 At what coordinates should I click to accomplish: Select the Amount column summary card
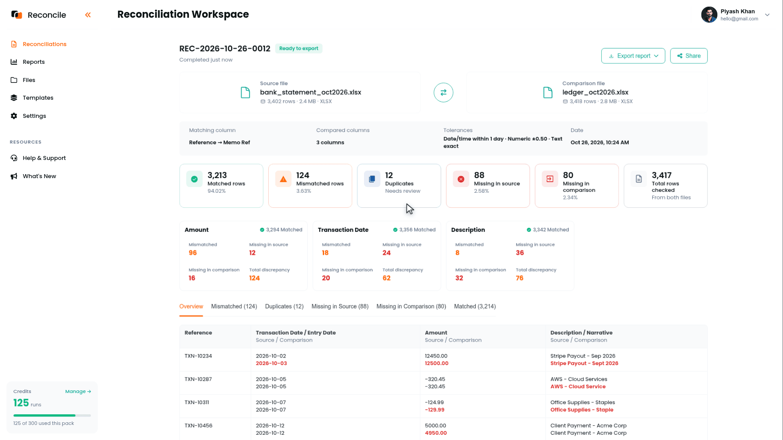(243, 256)
